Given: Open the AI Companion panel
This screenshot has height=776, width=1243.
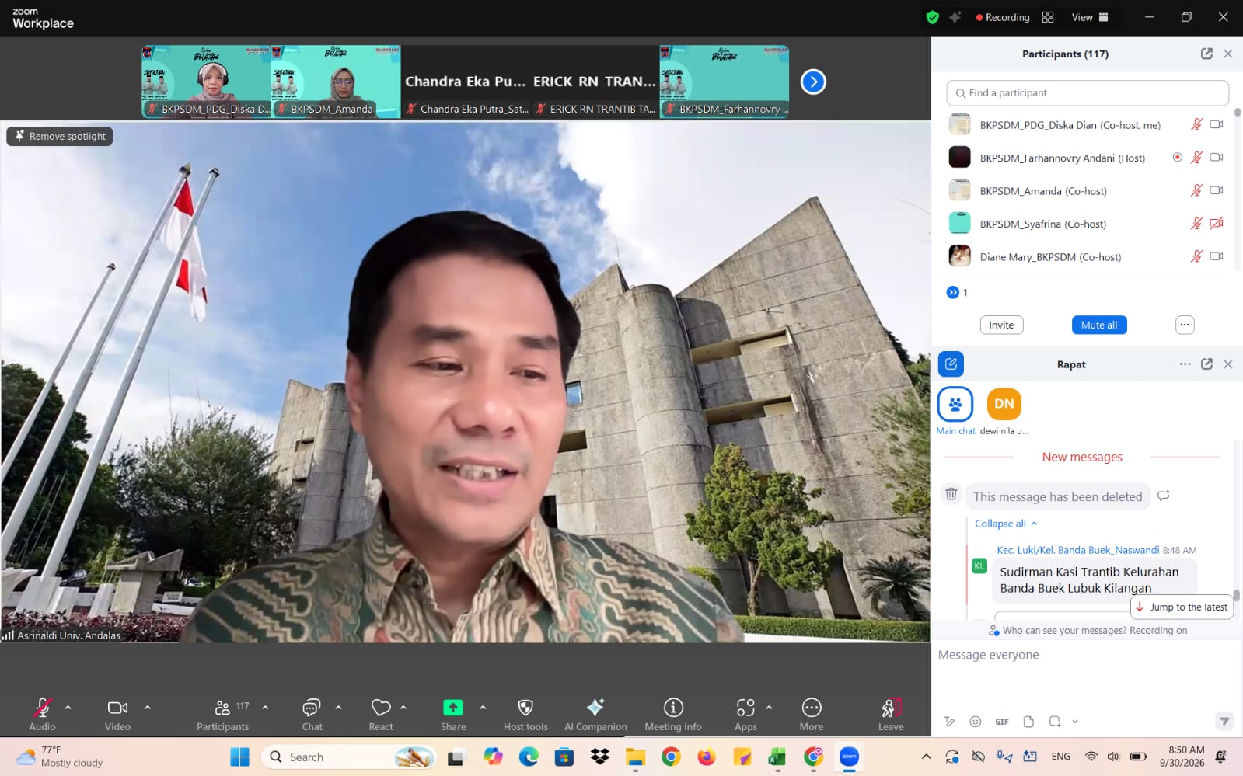Looking at the screenshot, I should tap(595, 714).
